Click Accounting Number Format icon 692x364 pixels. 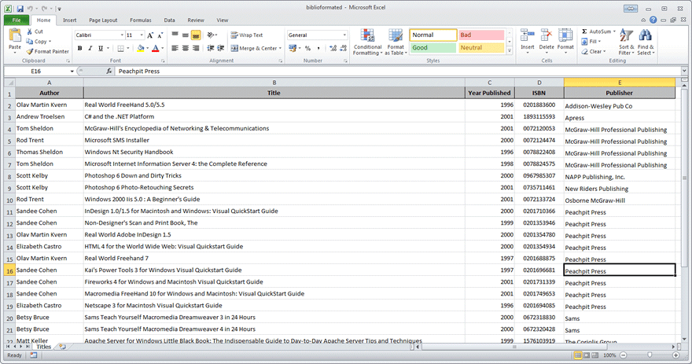(292, 48)
